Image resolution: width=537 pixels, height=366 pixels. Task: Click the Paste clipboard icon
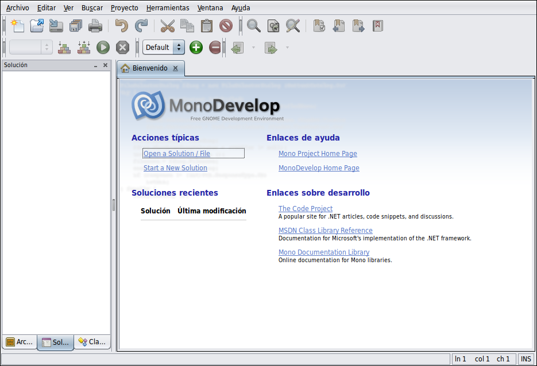207,26
